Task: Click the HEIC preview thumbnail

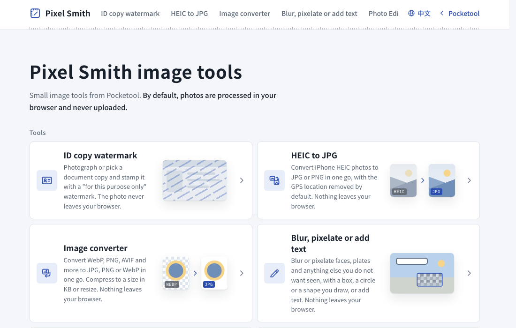Action: [x=403, y=180]
